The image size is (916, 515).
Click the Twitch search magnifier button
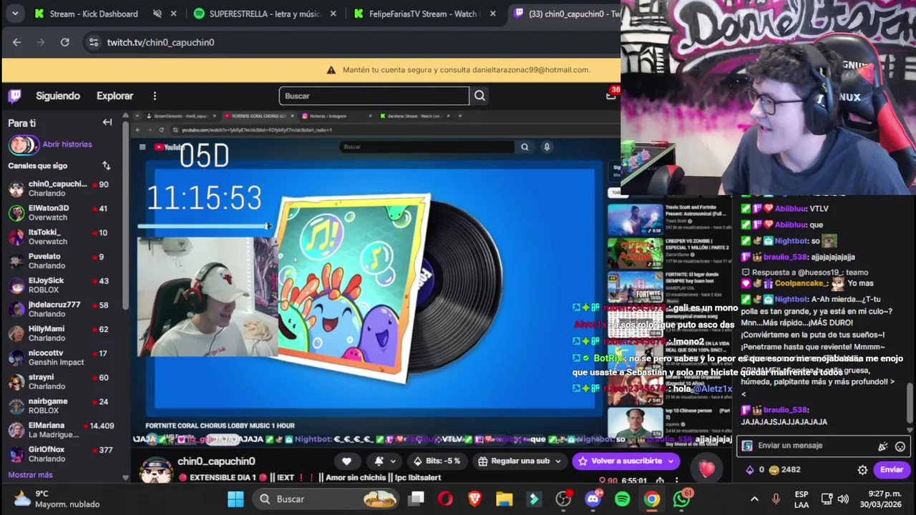(479, 96)
